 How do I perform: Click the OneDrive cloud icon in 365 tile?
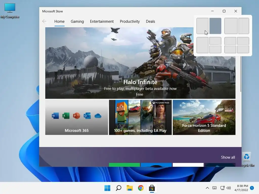(98, 116)
